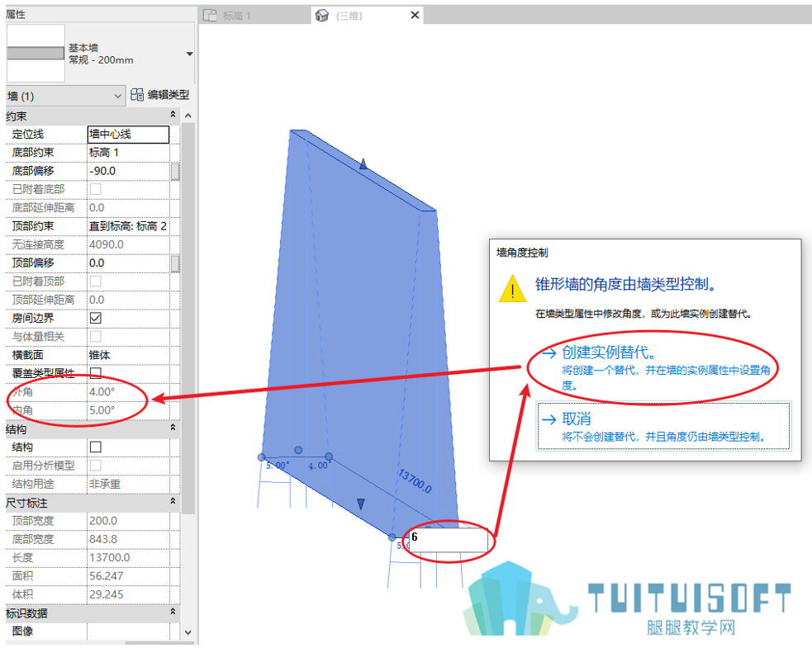This screenshot has width=812, height=648.
Task: Toggle the 启用分析模型 checkbox
Action: click(x=96, y=466)
